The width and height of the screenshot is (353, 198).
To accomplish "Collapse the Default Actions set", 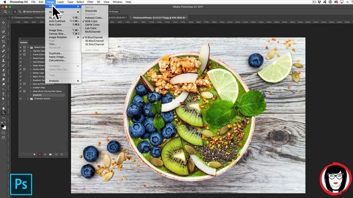I will tap(28, 47).
